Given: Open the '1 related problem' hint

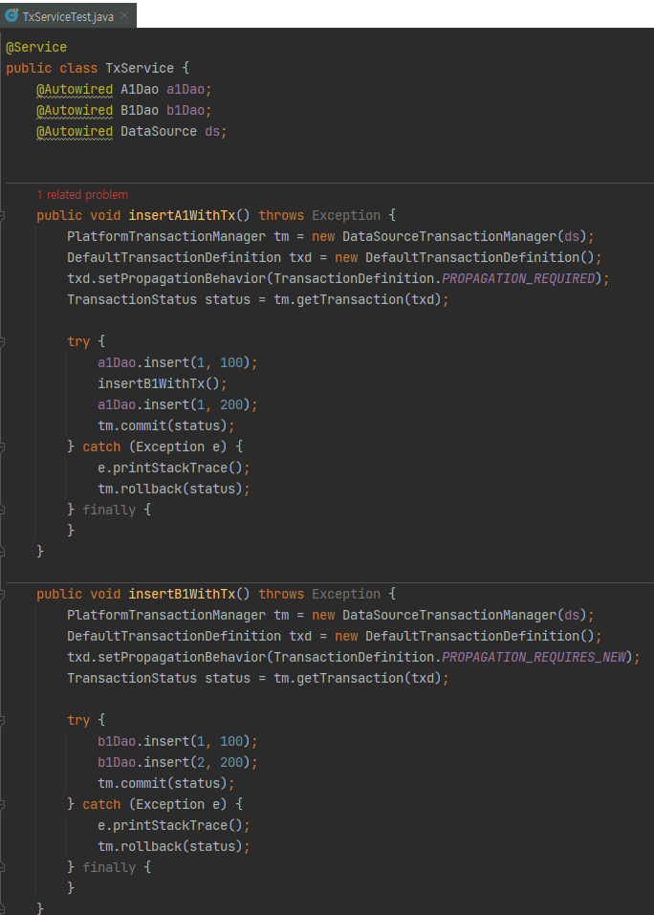Looking at the screenshot, I should [81, 195].
